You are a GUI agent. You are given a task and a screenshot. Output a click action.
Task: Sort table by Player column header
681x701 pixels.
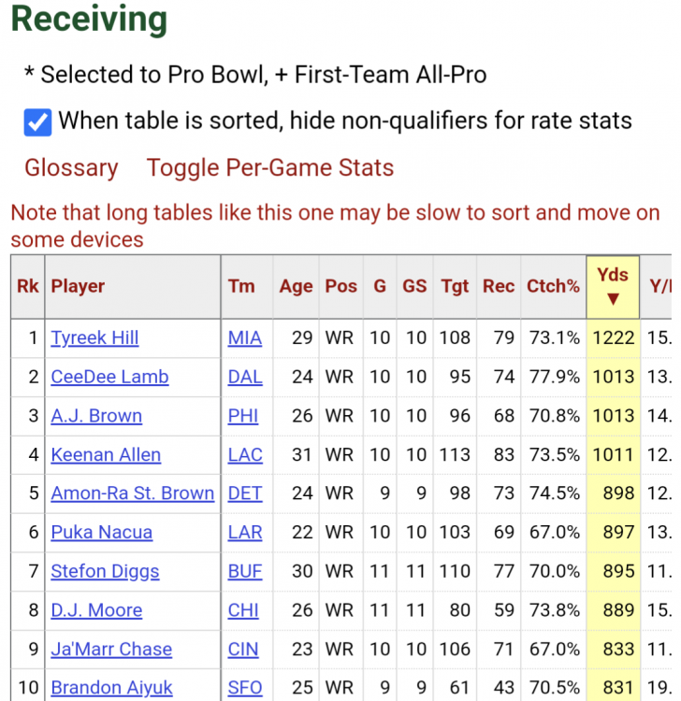click(x=78, y=286)
